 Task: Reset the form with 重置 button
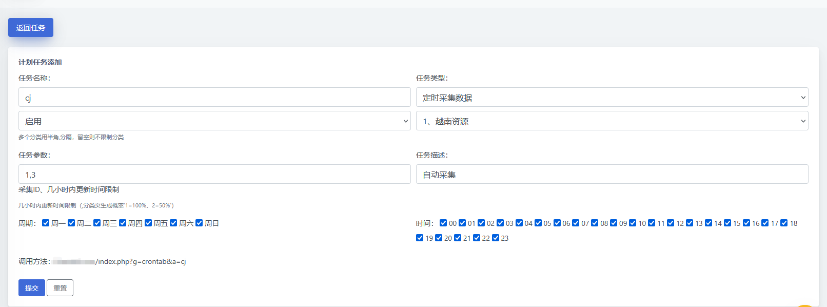pyautogui.click(x=60, y=288)
